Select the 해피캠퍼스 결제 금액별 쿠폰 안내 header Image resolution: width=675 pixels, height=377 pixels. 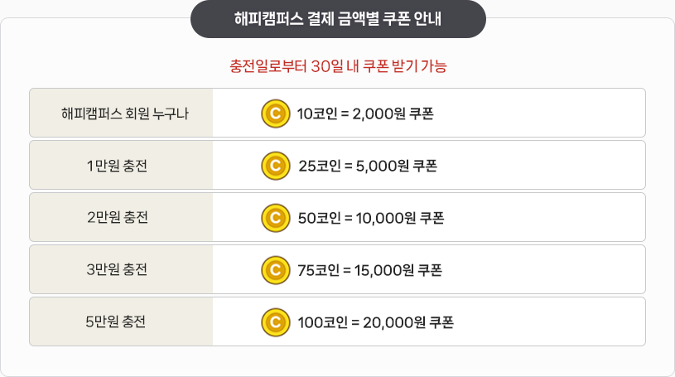click(x=338, y=19)
